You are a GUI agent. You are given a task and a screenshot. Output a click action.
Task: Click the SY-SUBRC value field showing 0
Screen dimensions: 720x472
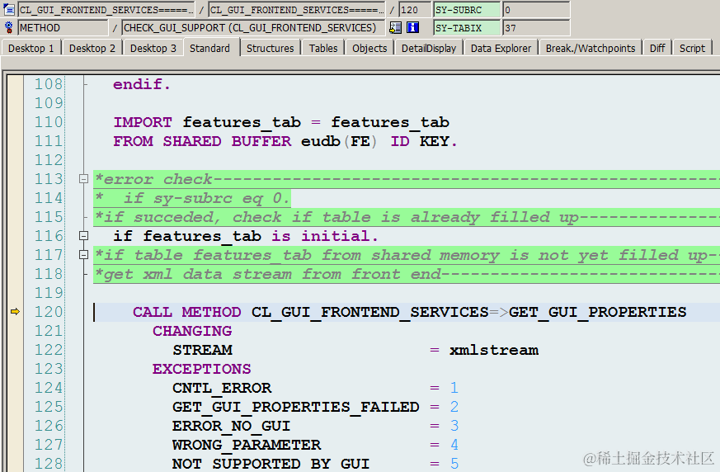pos(536,10)
